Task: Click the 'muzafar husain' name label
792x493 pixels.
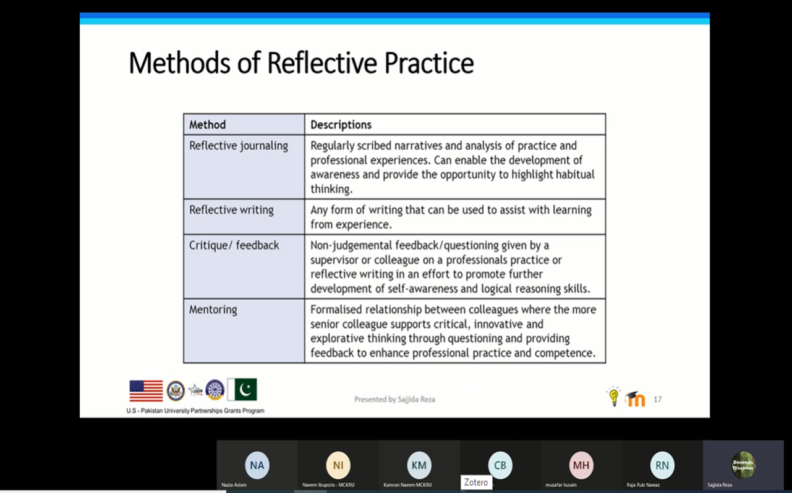Action: (x=561, y=485)
